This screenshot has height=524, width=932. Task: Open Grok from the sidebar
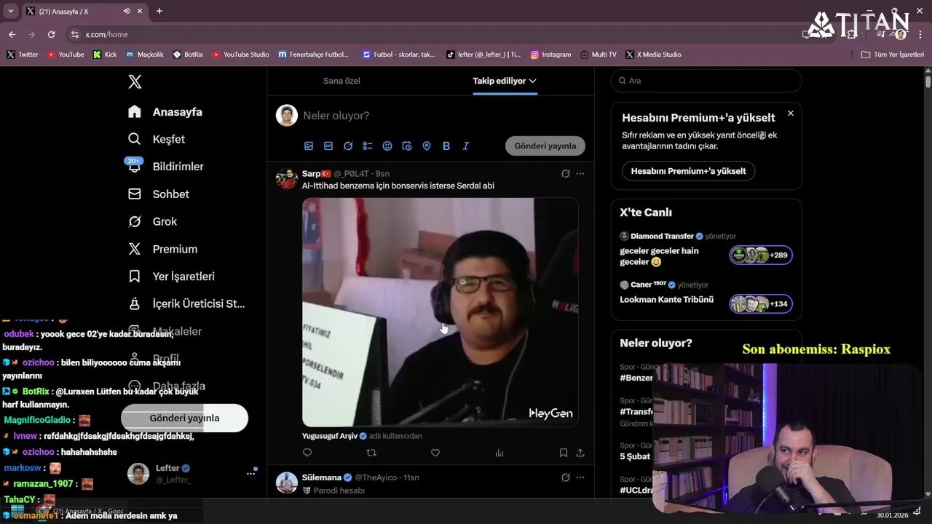tap(153, 221)
